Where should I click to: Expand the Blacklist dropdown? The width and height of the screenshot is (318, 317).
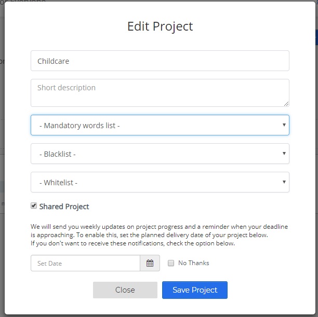(x=160, y=154)
